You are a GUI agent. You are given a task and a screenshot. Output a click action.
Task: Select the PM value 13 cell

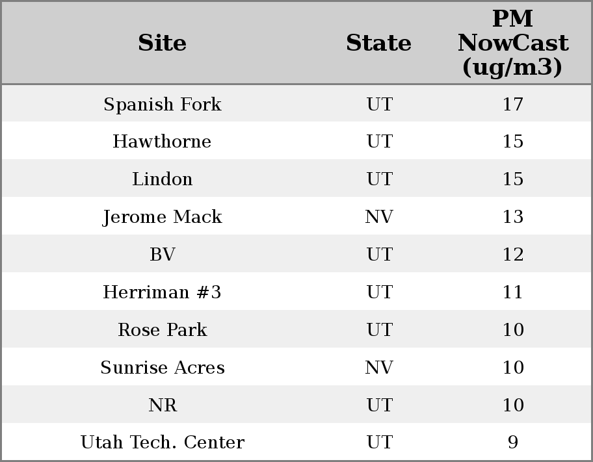512,217
